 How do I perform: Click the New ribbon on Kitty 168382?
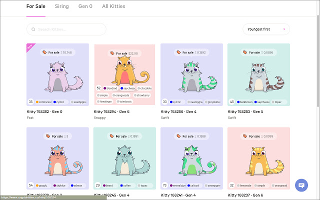(30, 47)
